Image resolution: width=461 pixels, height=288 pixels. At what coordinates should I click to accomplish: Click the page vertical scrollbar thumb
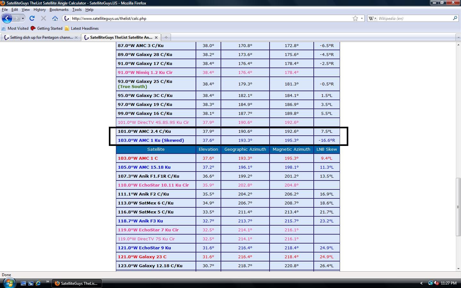click(458, 207)
